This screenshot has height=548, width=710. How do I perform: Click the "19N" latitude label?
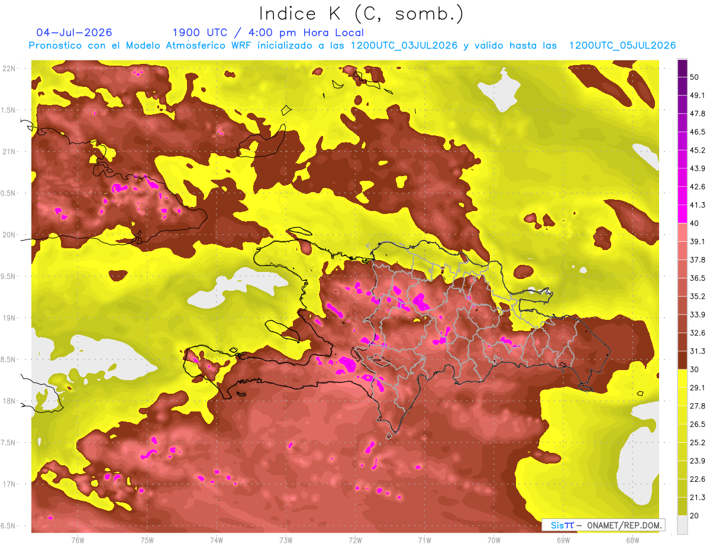coord(9,318)
